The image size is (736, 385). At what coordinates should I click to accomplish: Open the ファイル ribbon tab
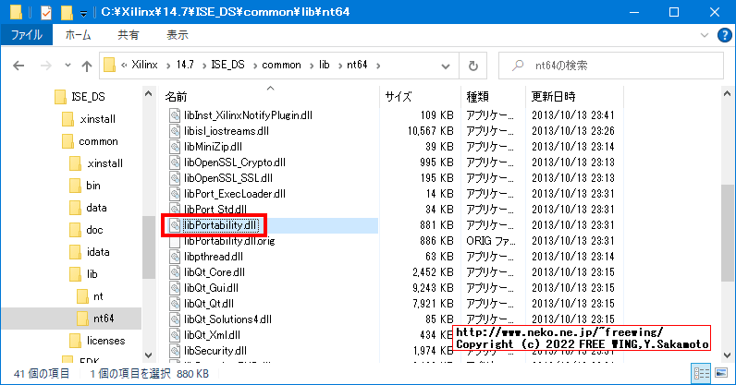[27, 35]
